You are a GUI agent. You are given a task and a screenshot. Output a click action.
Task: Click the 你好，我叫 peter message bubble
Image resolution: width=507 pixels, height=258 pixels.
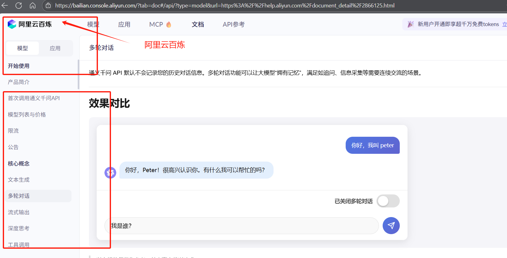(373, 145)
